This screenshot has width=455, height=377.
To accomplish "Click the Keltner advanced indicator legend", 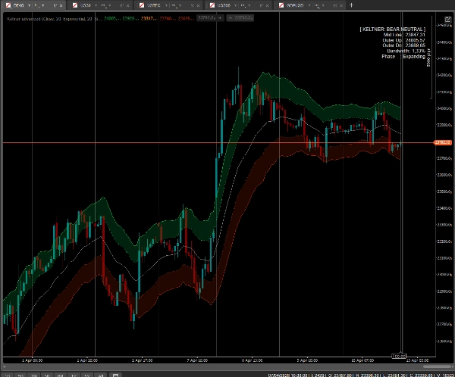I will (45, 17).
